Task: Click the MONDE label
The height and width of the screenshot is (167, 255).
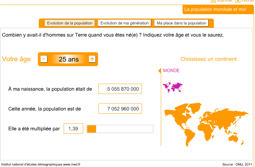Action: click(x=171, y=70)
